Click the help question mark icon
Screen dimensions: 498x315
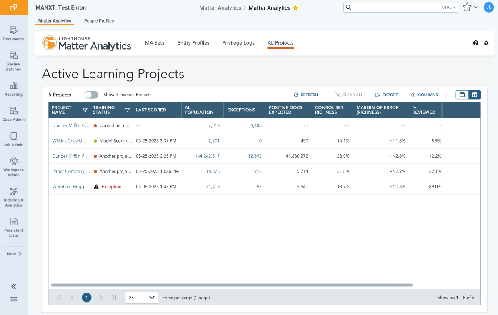476,43
